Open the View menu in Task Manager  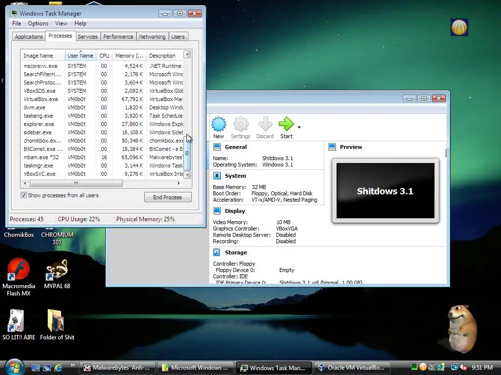point(61,23)
